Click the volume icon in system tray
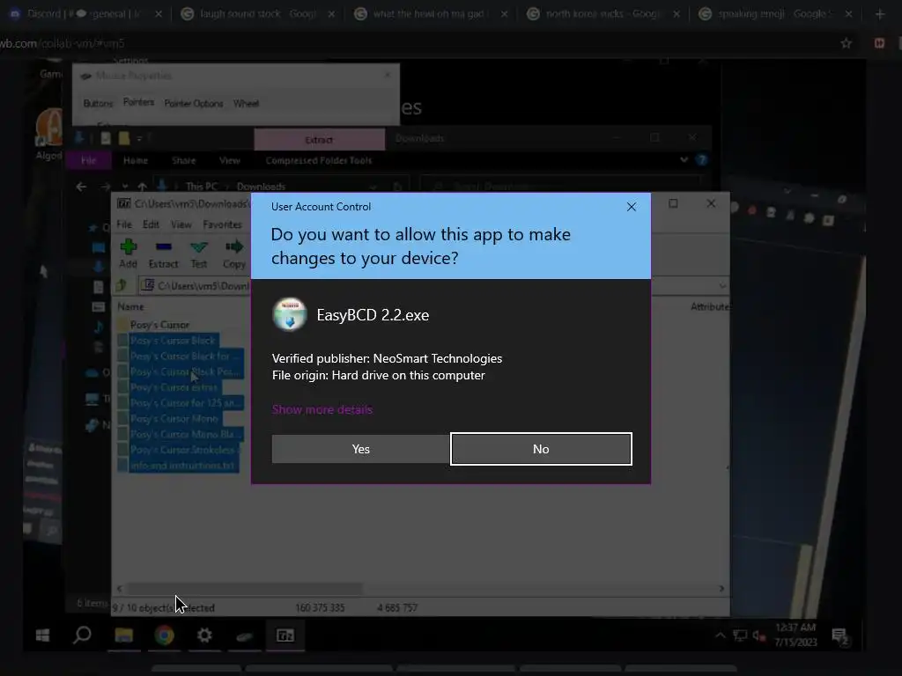 click(x=758, y=636)
